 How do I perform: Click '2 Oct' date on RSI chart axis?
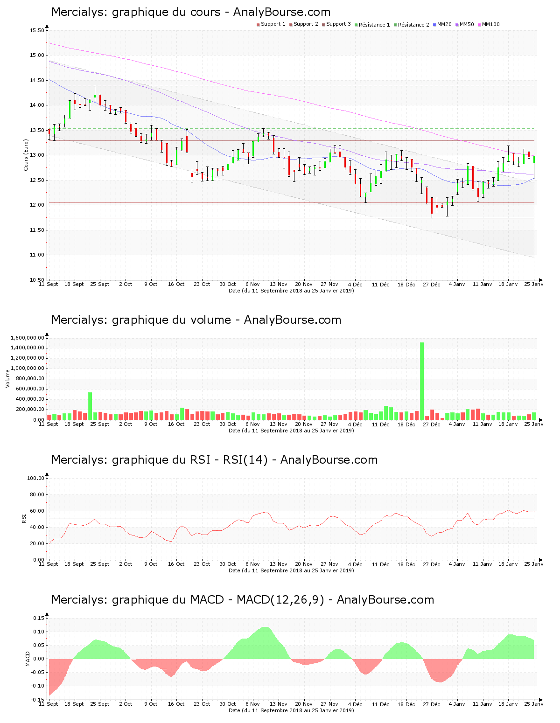tap(126, 564)
